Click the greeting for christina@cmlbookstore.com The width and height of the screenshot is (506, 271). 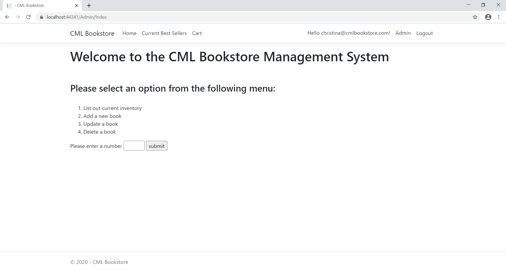[x=348, y=33]
